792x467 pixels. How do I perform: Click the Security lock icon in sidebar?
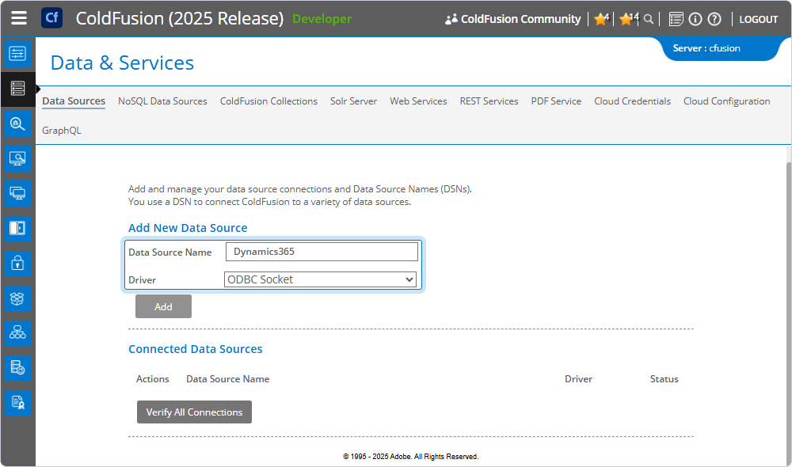coord(17,263)
